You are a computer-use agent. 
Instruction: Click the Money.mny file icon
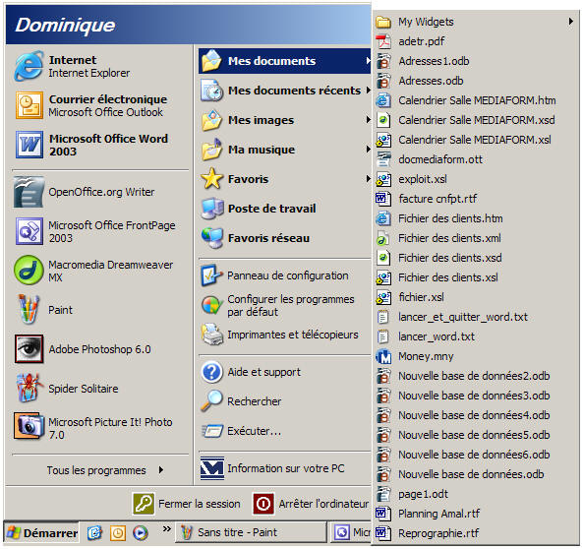pos(383,356)
